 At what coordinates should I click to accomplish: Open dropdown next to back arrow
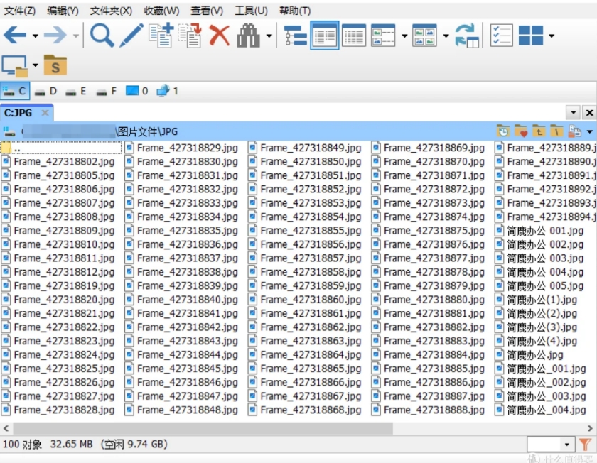tap(36, 36)
